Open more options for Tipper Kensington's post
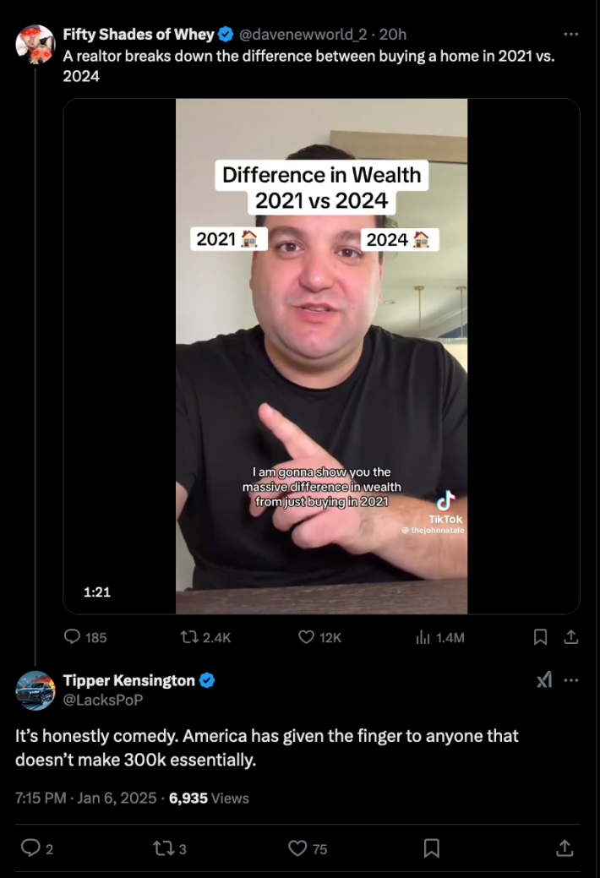600x878 pixels. 571,681
